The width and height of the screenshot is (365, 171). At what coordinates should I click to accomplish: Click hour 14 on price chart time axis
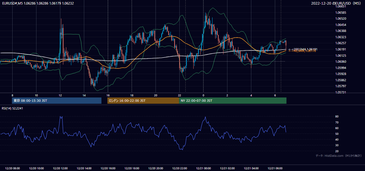[84, 95]
